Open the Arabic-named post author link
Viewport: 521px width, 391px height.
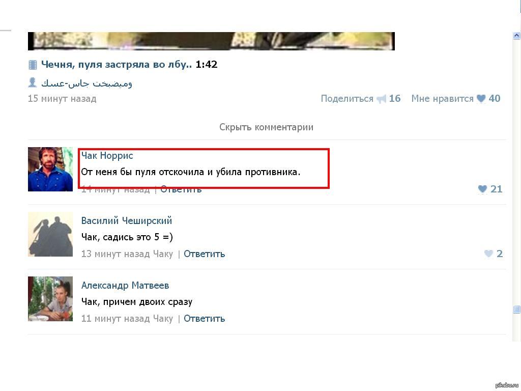(x=86, y=83)
